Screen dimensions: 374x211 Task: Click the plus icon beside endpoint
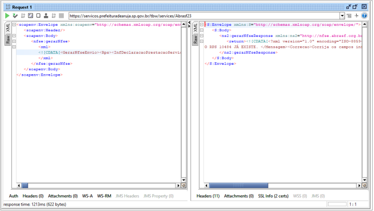pyautogui.click(x=357, y=16)
